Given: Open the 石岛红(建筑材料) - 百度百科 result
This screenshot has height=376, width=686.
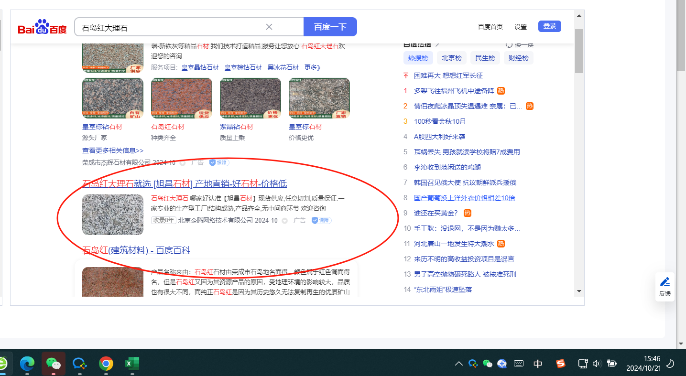Looking at the screenshot, I should [x=136, y=250].
